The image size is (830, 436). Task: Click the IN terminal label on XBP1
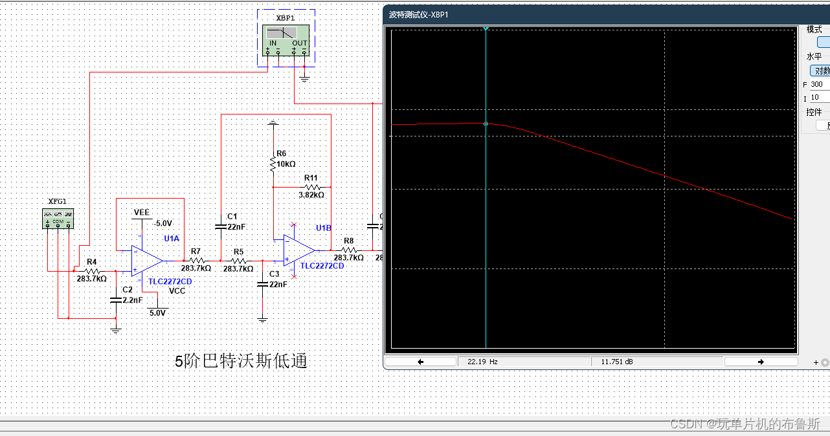[273, 43]
